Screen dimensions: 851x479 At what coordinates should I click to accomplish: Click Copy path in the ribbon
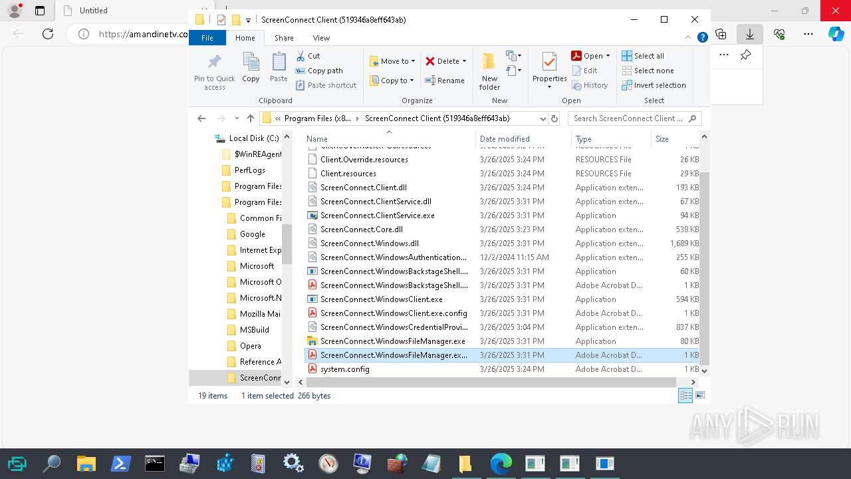pos(319,71)
